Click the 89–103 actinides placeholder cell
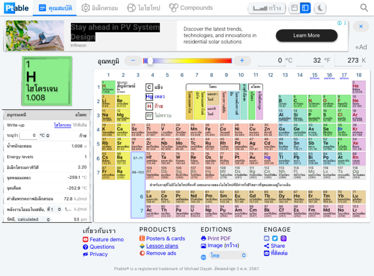This screenshot has width=374, height=276. 138,172
